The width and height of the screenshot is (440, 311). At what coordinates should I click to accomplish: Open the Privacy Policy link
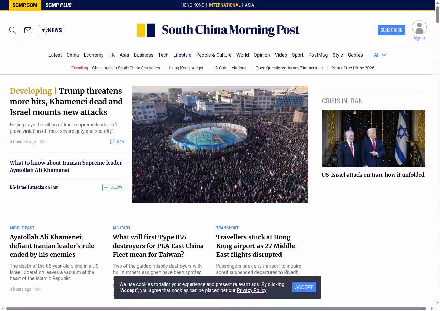[251, 290]
